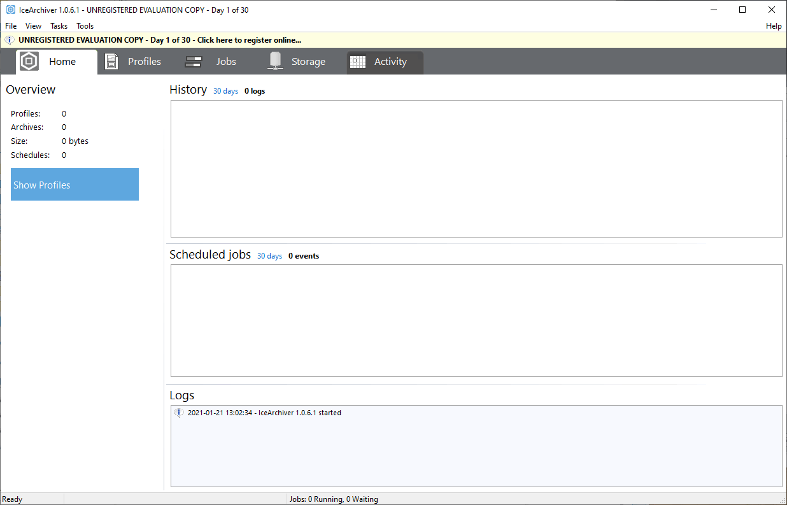Viewport: 787px width, 505px height.
Task: Open the Help menu
Action: click(774, 26)
